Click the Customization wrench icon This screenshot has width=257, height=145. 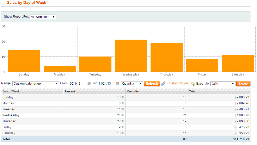click(x=163, y=84)
